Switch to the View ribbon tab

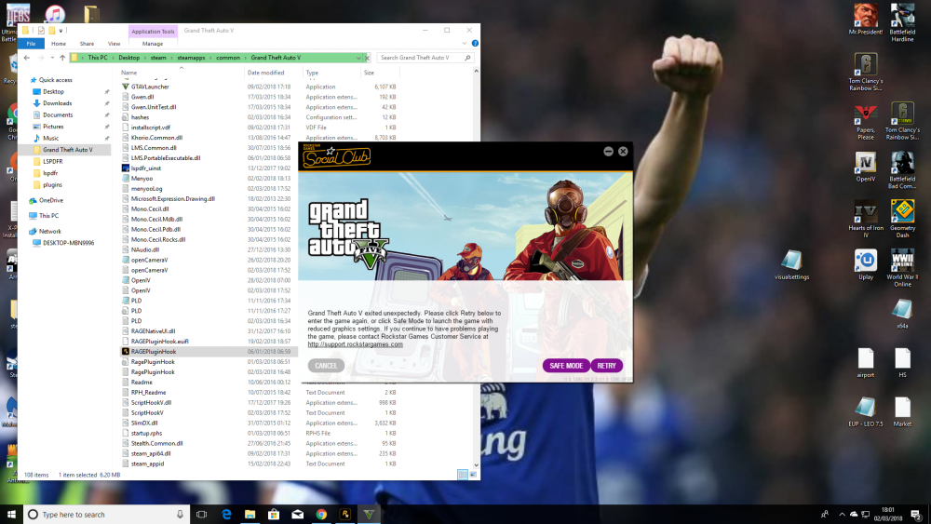click(x=114, y=44)
